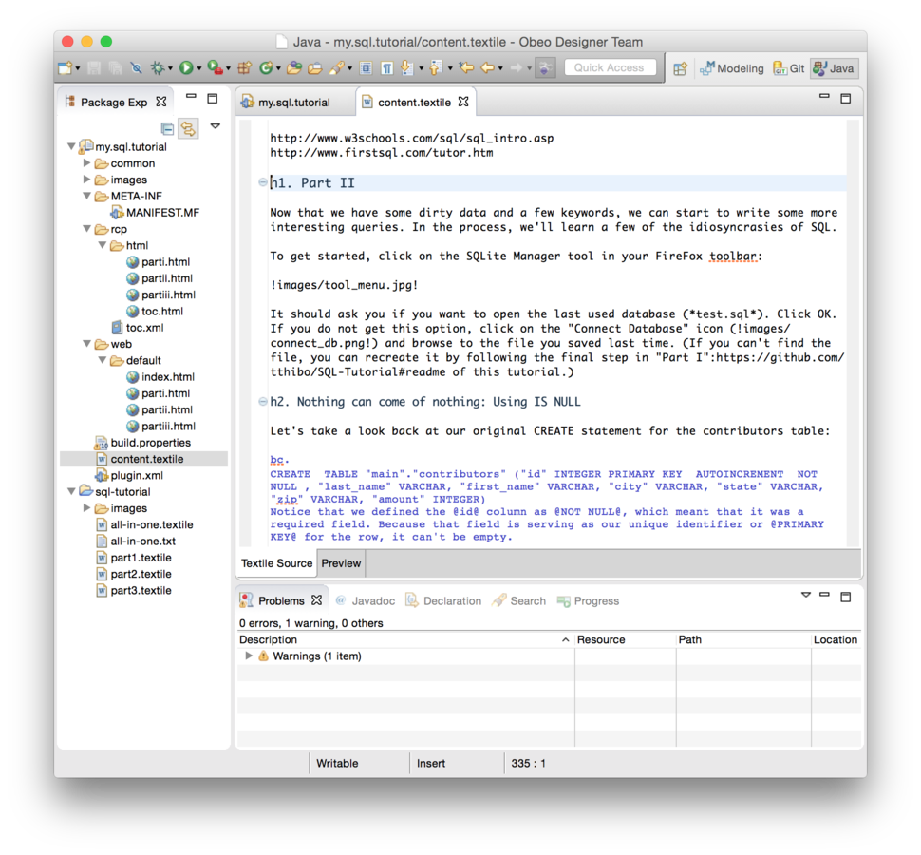The height and width of the screenshot is (855, 921).
Task: Toggle Skip All Breakpoints icon
Action: [x=137, y=68]
